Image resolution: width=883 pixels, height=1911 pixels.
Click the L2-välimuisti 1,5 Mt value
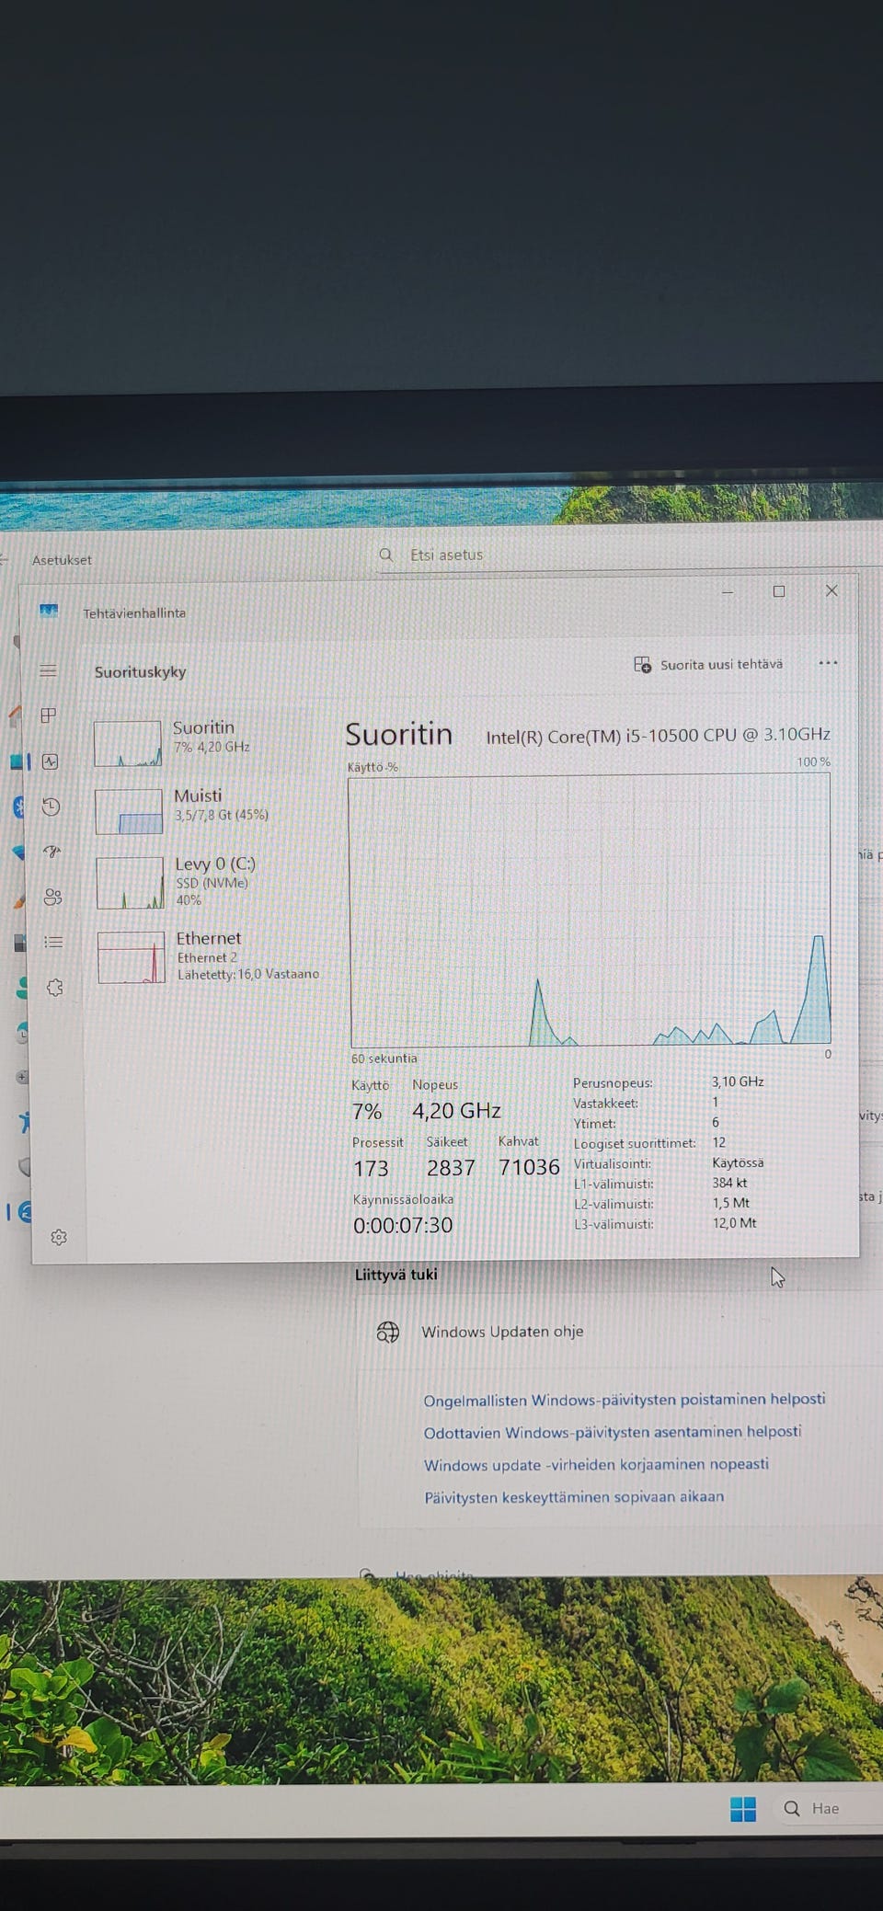[x=731, y=1203]
